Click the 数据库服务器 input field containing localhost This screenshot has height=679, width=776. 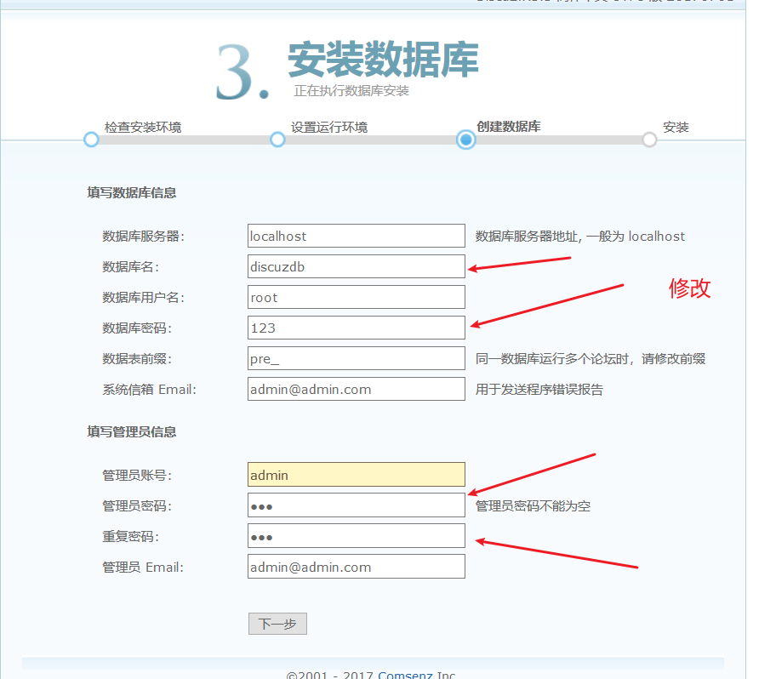(x=357, y=236)
